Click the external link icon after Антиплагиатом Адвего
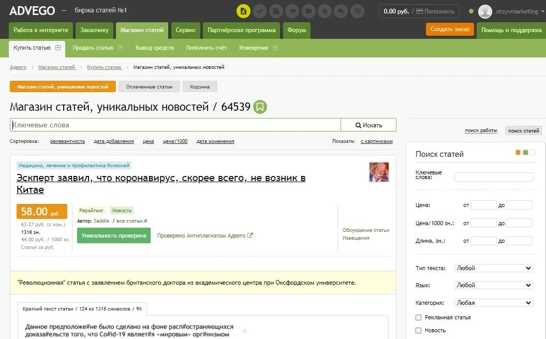This screenshot has height=339, width=546. 250,235
